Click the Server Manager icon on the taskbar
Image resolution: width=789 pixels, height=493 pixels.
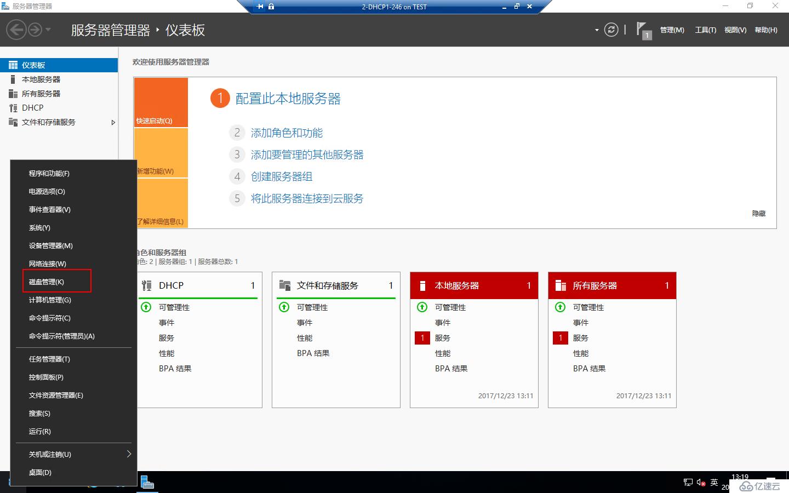[147, 483]
